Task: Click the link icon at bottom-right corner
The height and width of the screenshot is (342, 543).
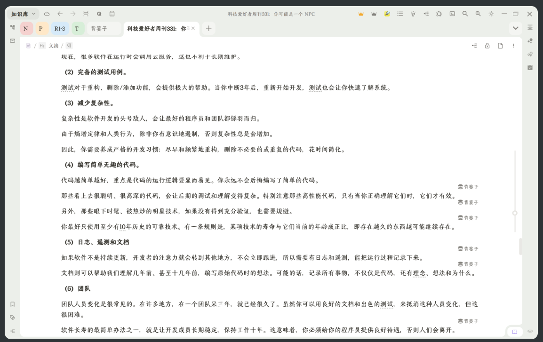Action: pos(530,331)
